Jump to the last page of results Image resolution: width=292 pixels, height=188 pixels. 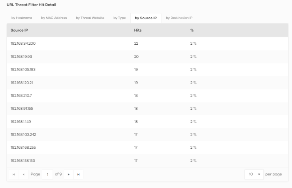click(78, 175)
